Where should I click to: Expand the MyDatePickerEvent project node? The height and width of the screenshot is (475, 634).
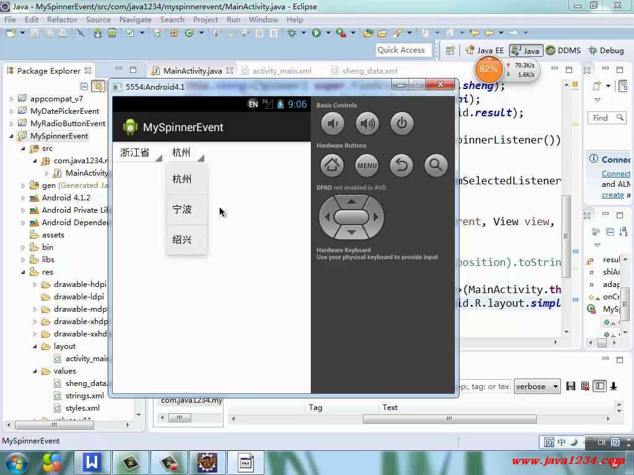(x=11, y=111)
